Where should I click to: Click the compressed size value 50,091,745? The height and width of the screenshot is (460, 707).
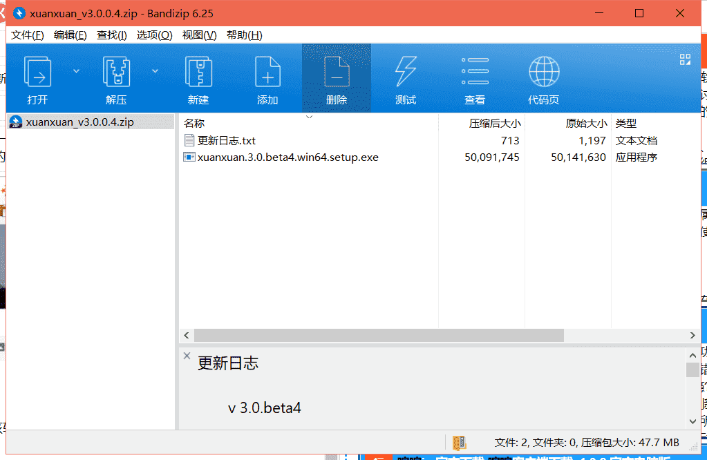(x=492, y=157)
